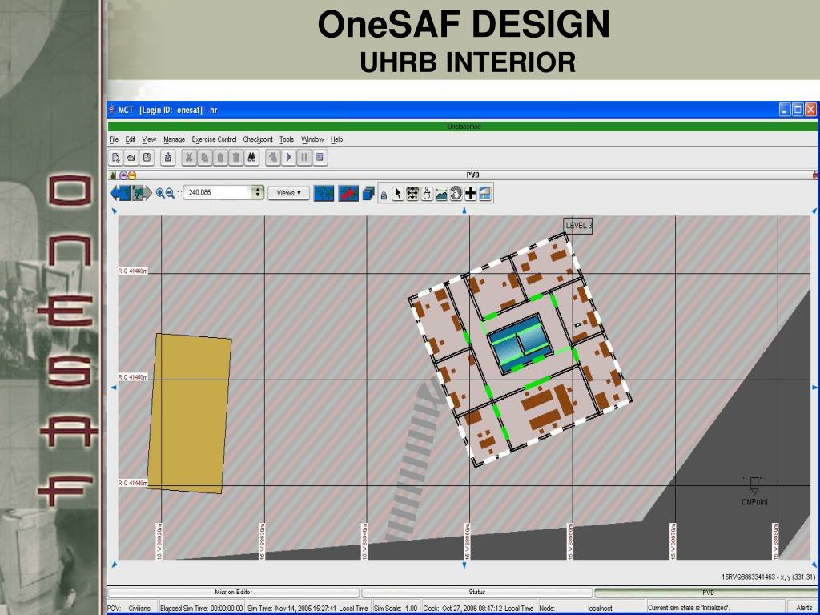
Task: Select the CMPoint marker on map
Action: tap(754, 491)
